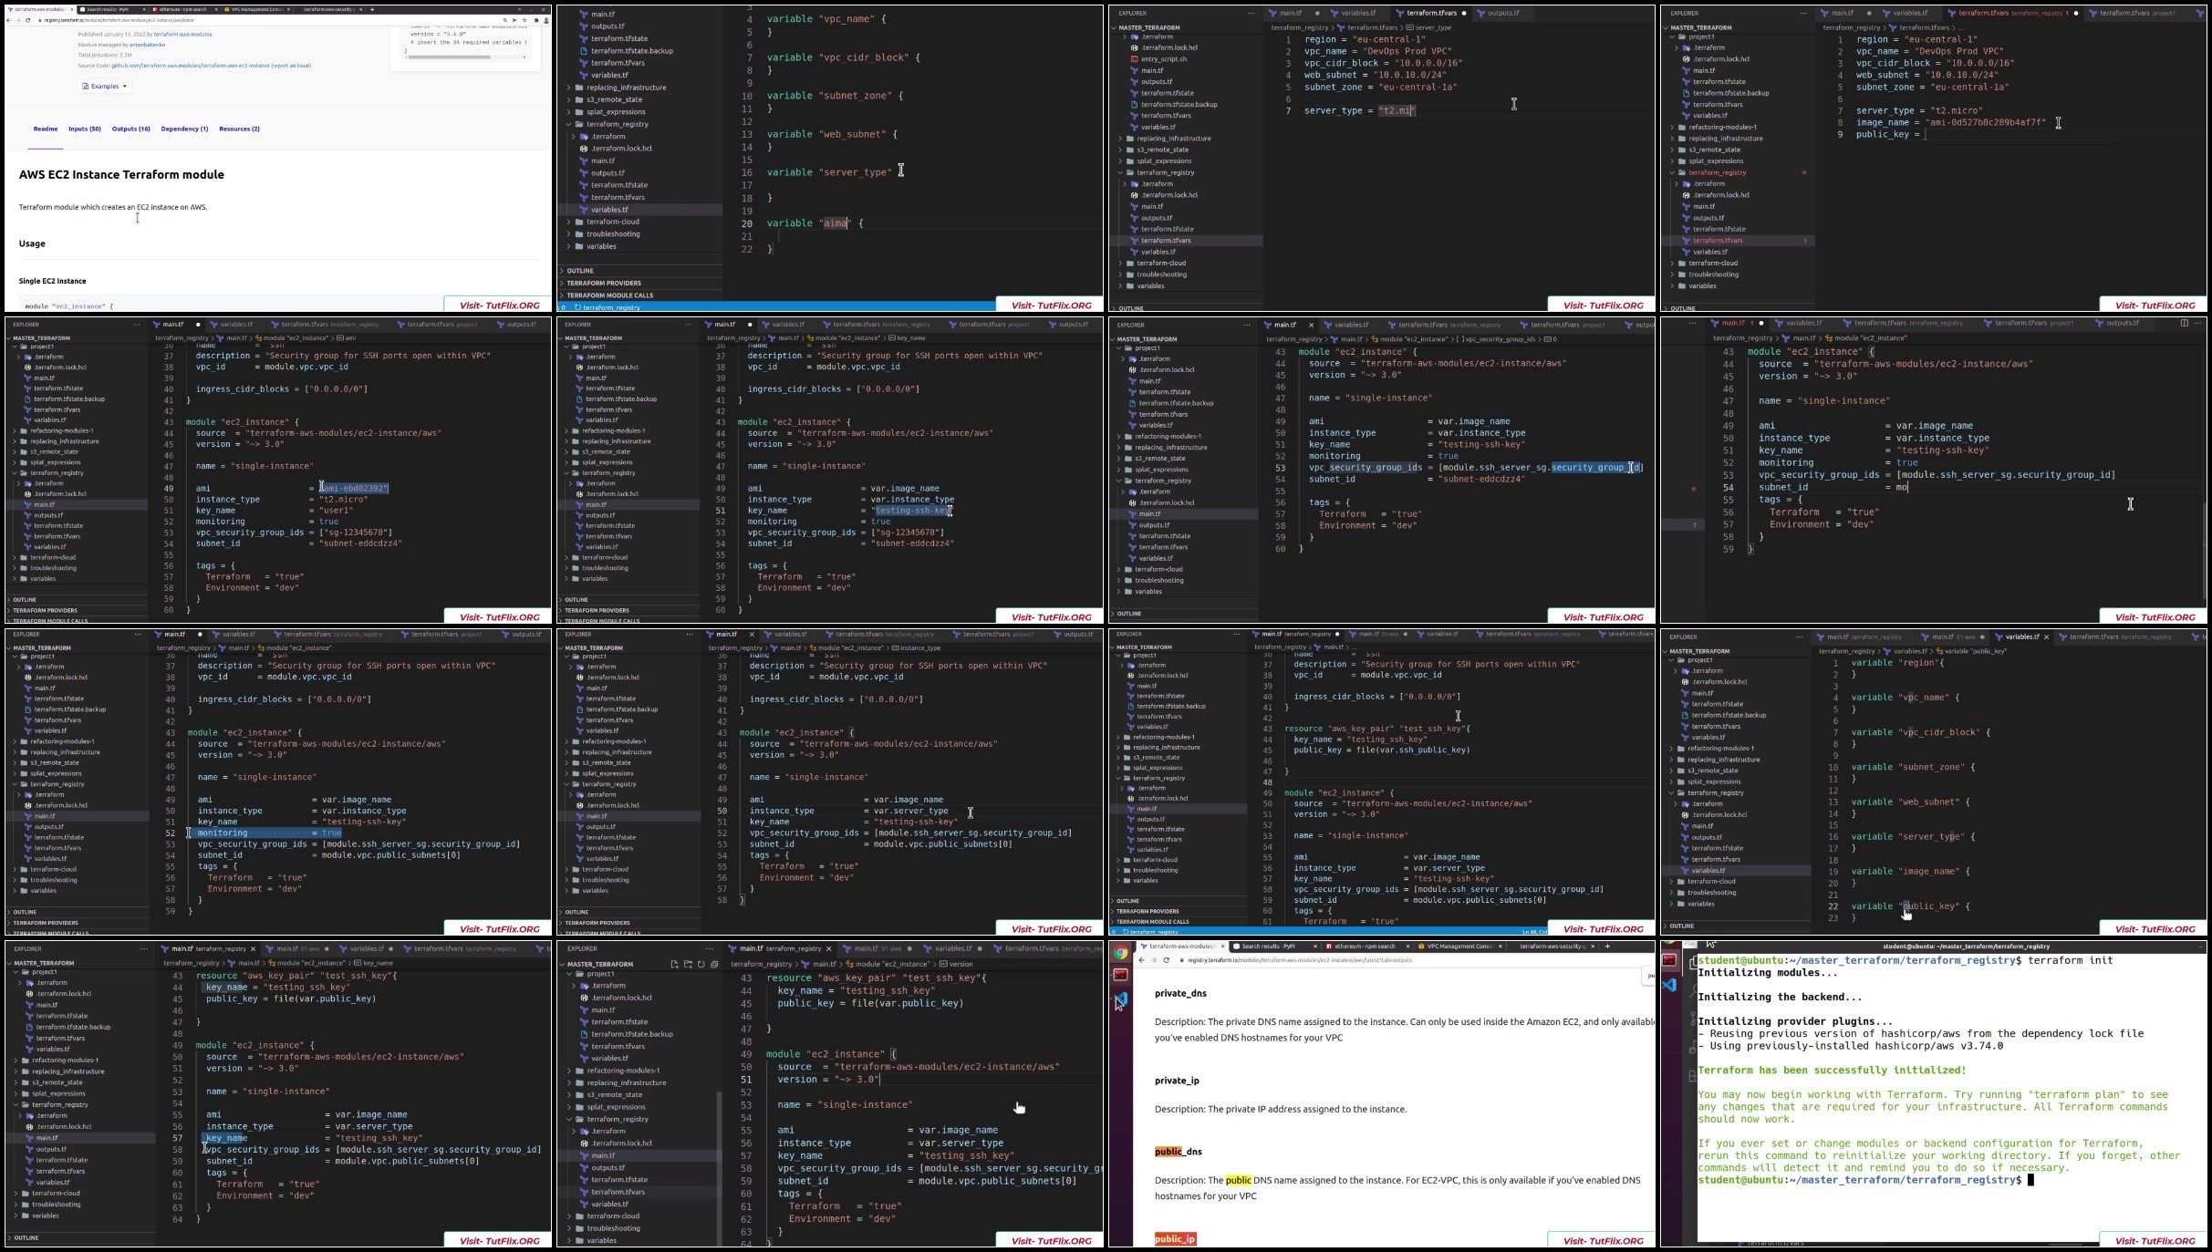The image size is (2212, 1252).
Task: Open the Resources (2) tab
Action: click(239, 129)
